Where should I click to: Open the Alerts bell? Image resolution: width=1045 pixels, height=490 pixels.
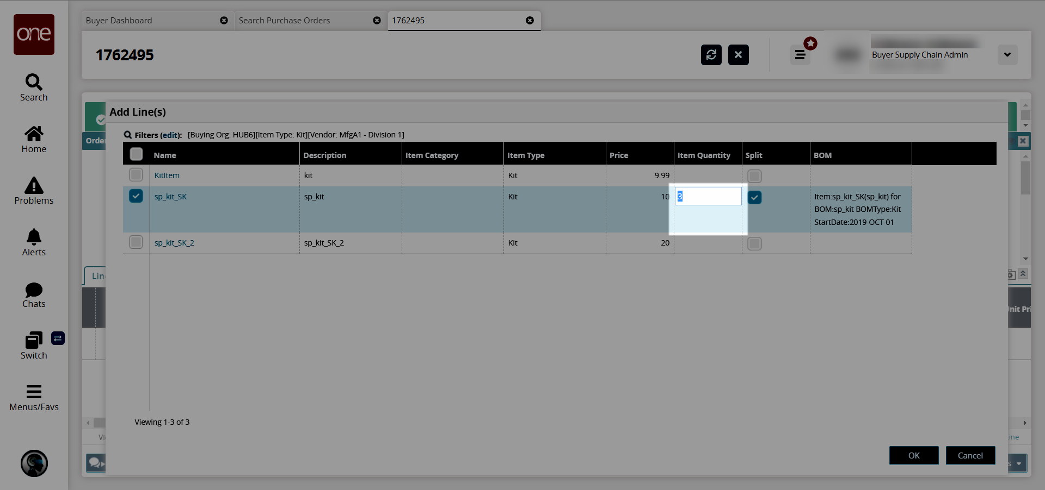[34, 243]
